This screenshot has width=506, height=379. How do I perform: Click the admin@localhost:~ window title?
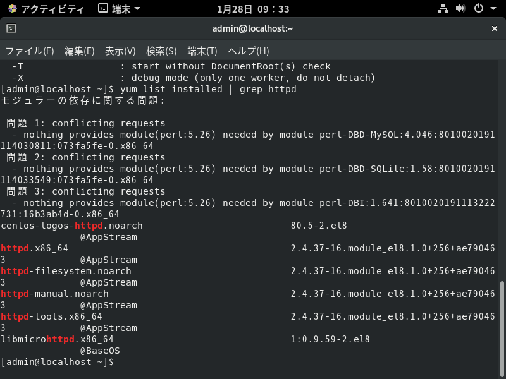(x=252, y=28)
